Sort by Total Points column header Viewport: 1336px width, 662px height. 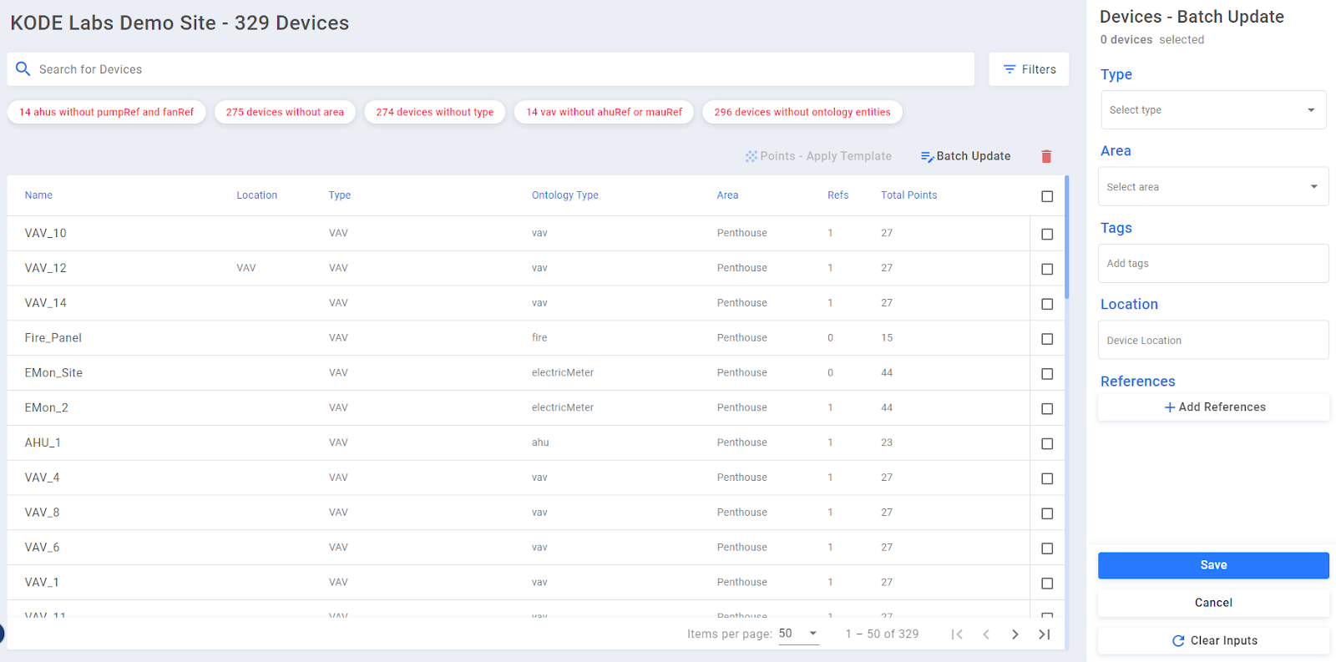pyautogui.click(x=908, y=195)
